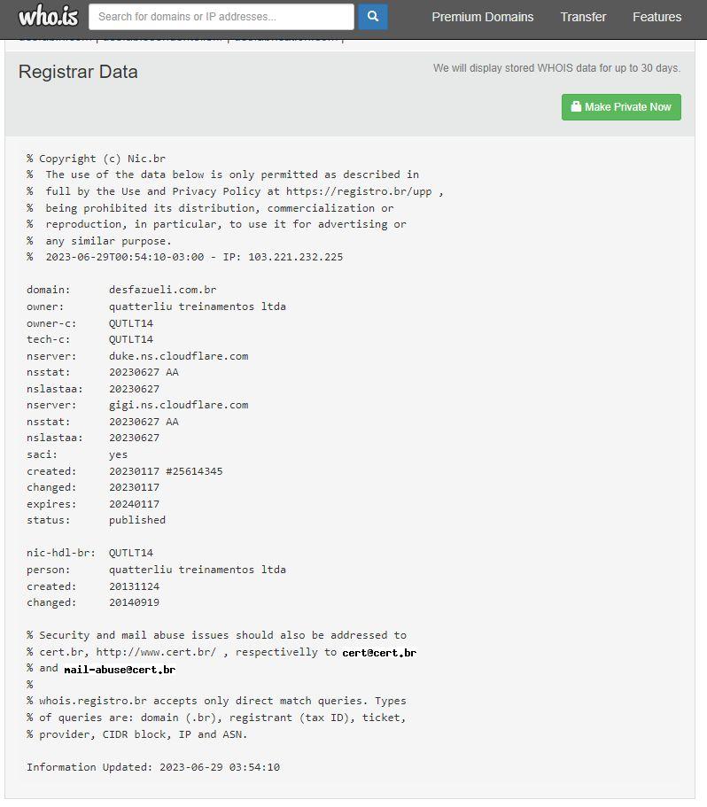Image resolution: width=707 pixels, height=807 pixels.
Task: Click the gigi.ns.cloudflare.com nameserver
Action: pyautogui.click(x=179, y=405)
